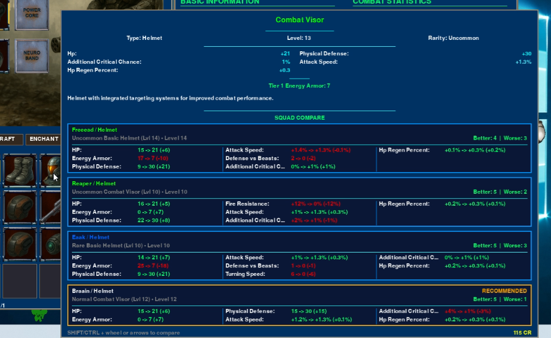Click the Rarity: Uncommon label
The width and height of the screenshot is (551, 338).
(x=453, y=38)
